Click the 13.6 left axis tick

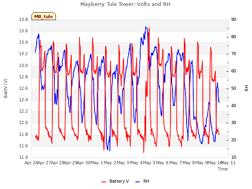point(23,31)
